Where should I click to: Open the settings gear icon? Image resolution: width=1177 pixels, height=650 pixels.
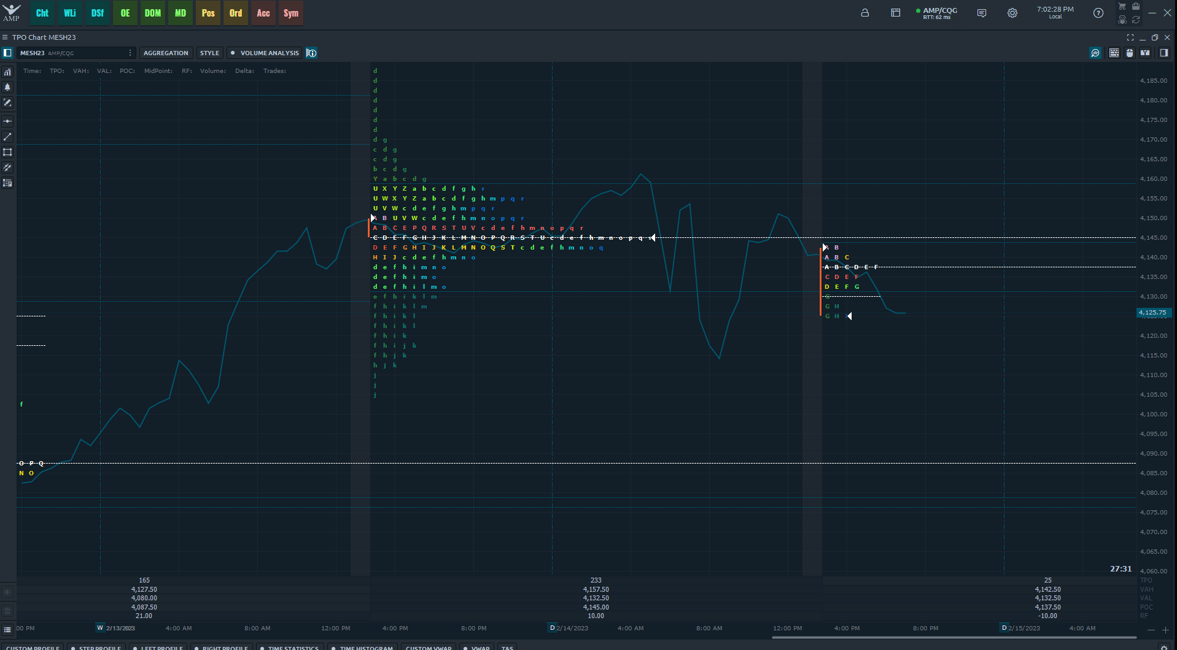click(1012, 13)
